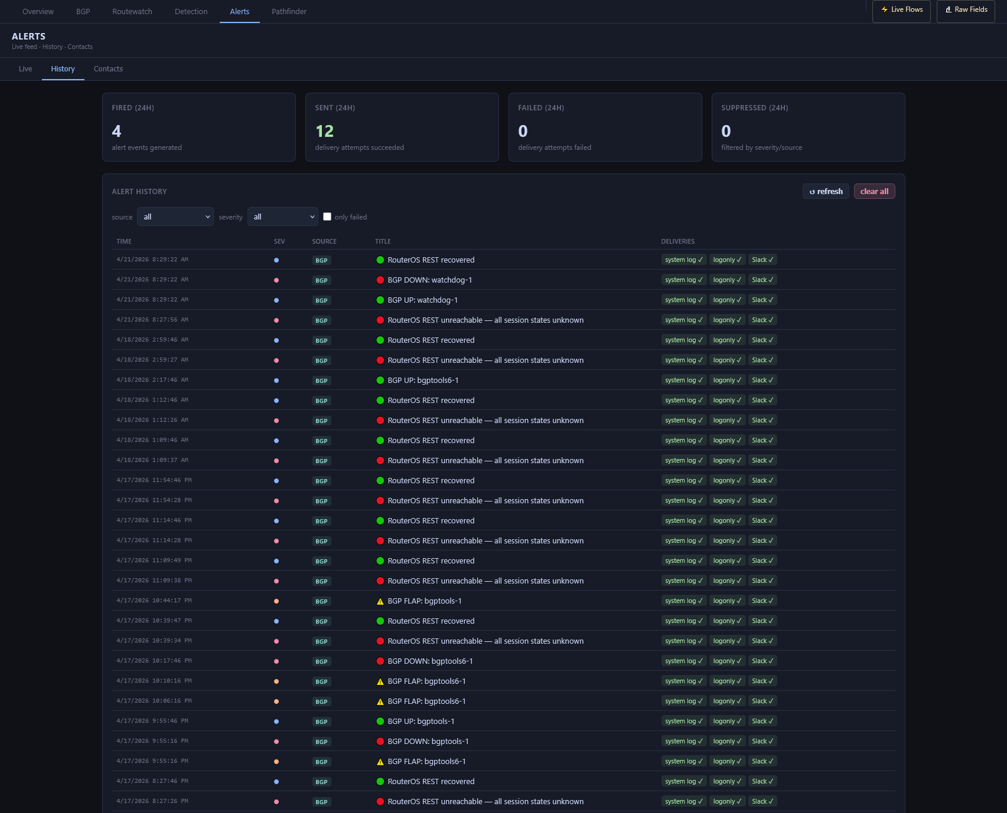Switch to the Live alerts sub-tab
Image resolution: width=1007 pixels, height=813 pixels.
[x=25, y=69]
